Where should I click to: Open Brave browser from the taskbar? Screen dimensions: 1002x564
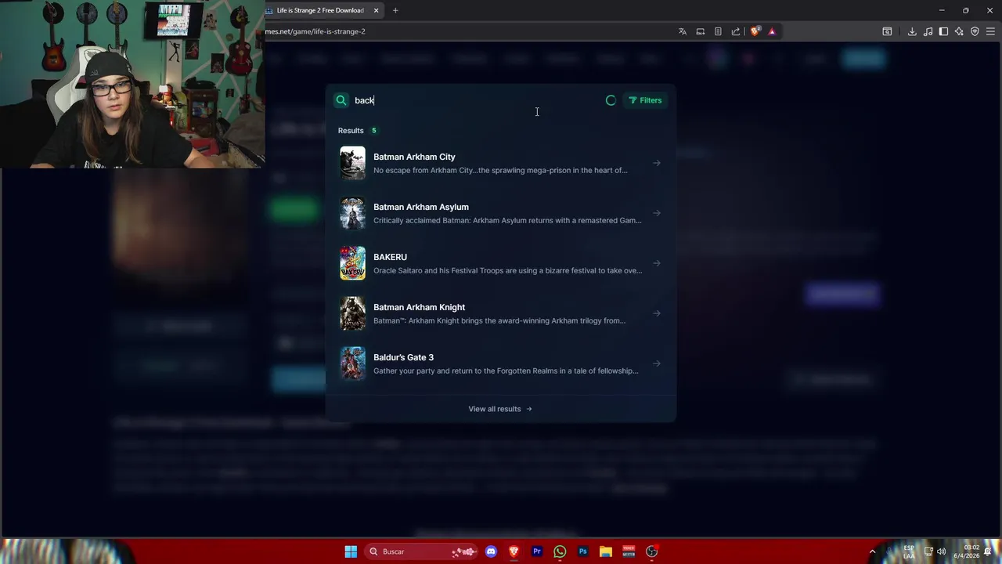pos(514,551)
